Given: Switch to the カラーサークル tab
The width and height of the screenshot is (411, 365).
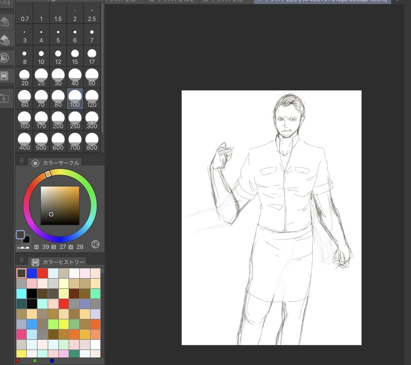Looking at the screenshot, I should click(x=61, y=163).
